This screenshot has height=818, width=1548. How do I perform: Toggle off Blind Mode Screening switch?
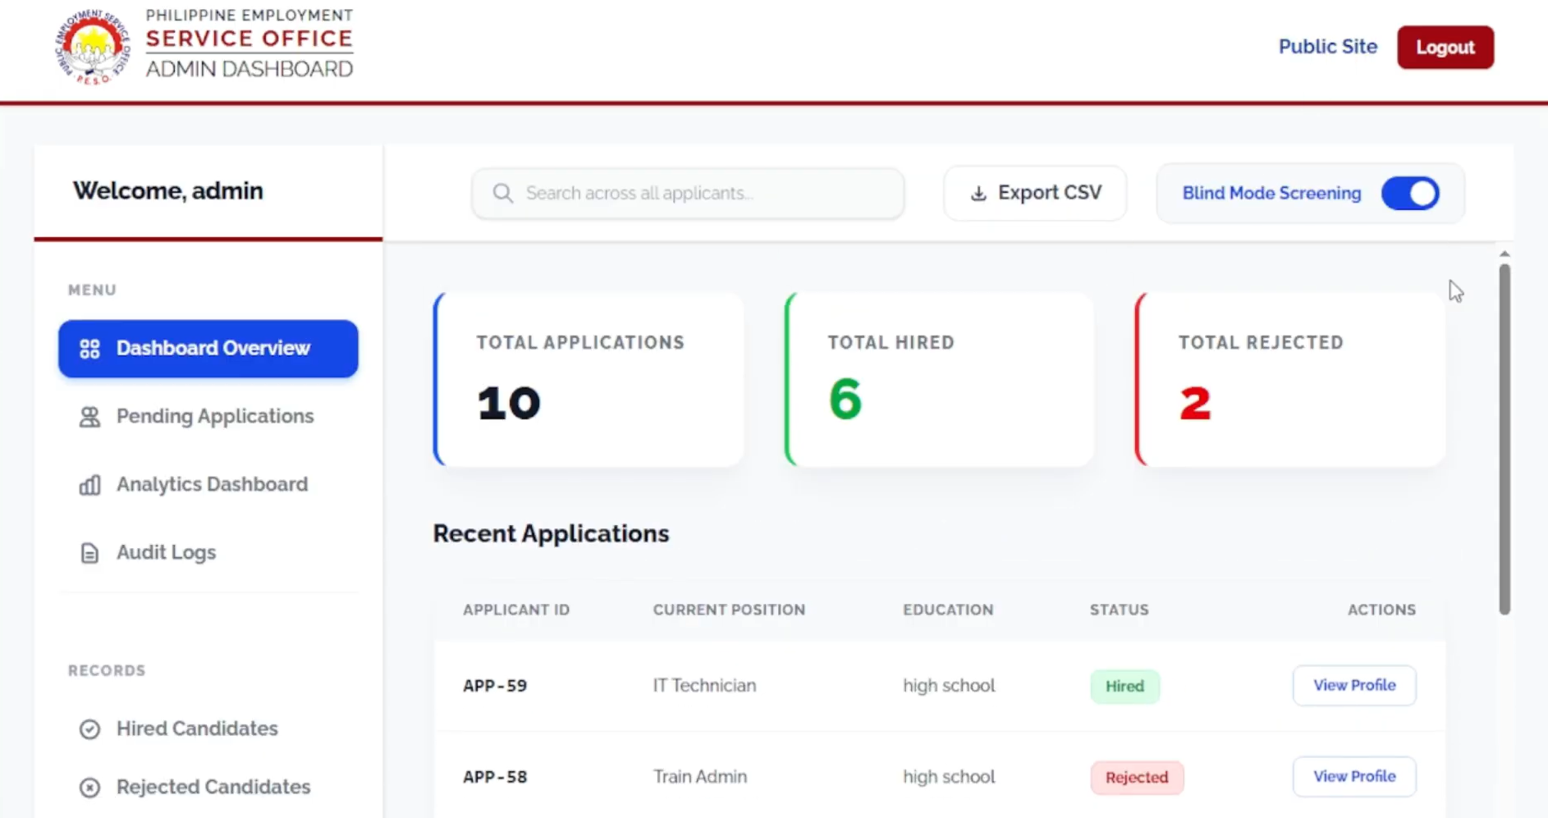pyautogui.click(x=1410, y=194)
